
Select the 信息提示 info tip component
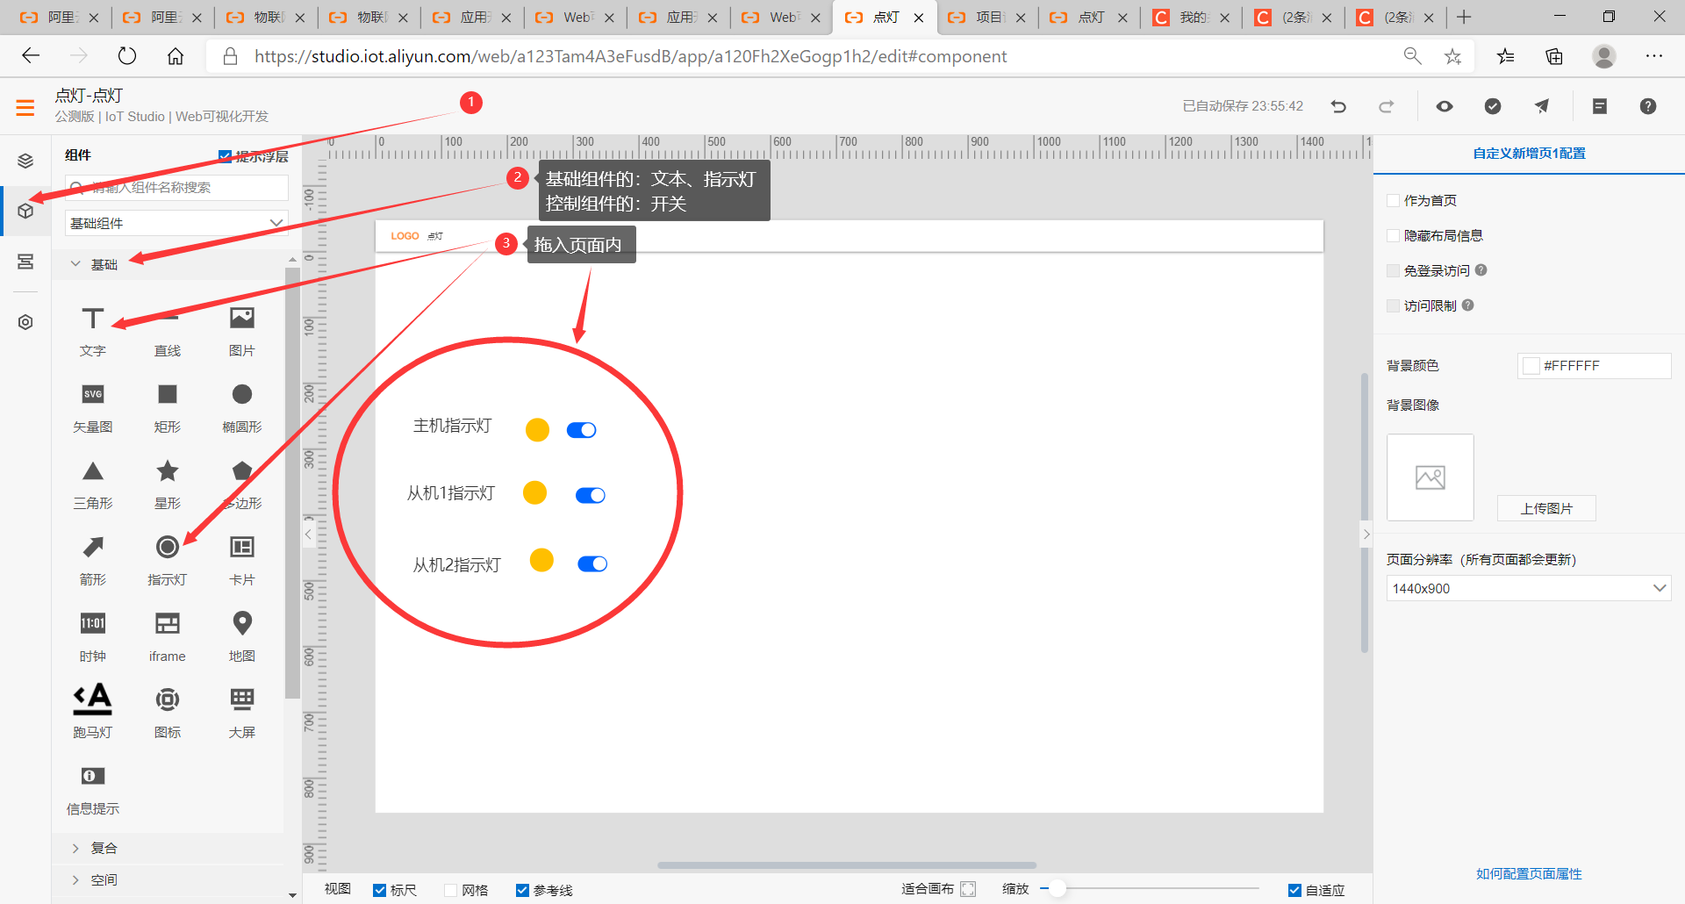92,789
